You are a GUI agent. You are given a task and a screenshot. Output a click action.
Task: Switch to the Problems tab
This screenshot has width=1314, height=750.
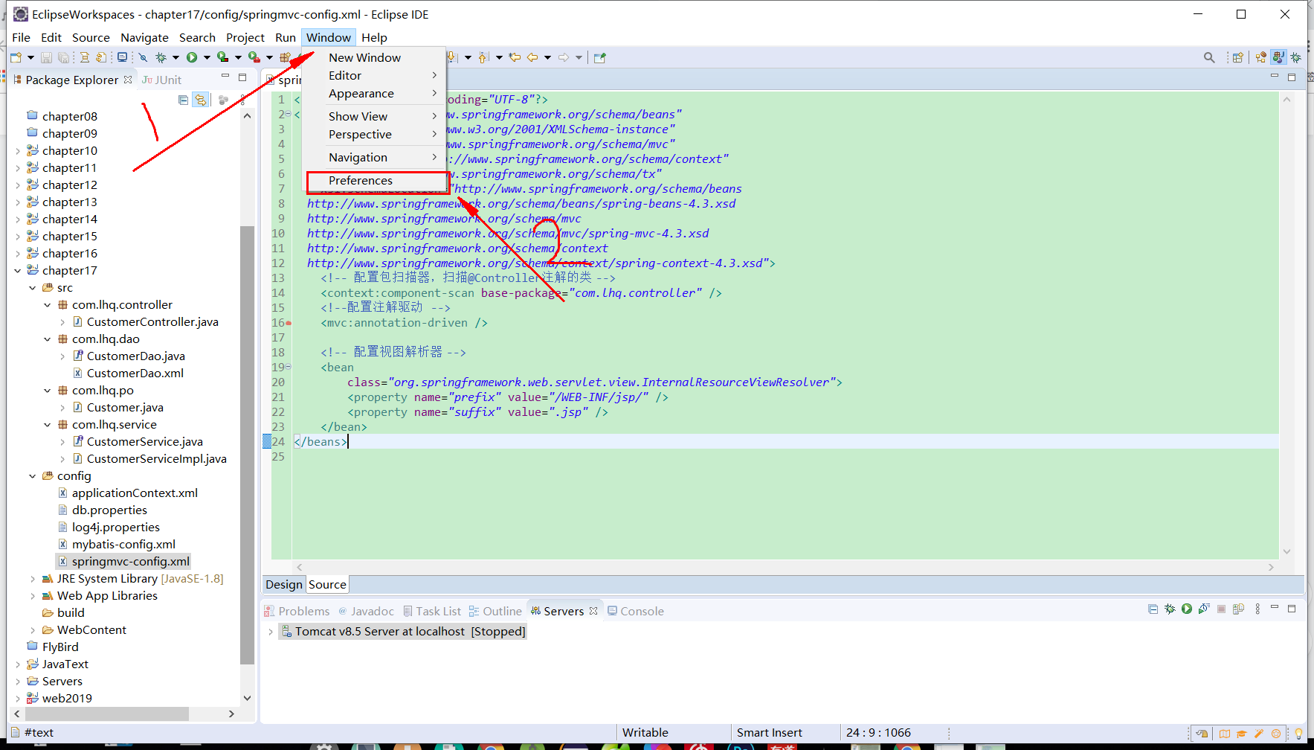click(297, 611)
